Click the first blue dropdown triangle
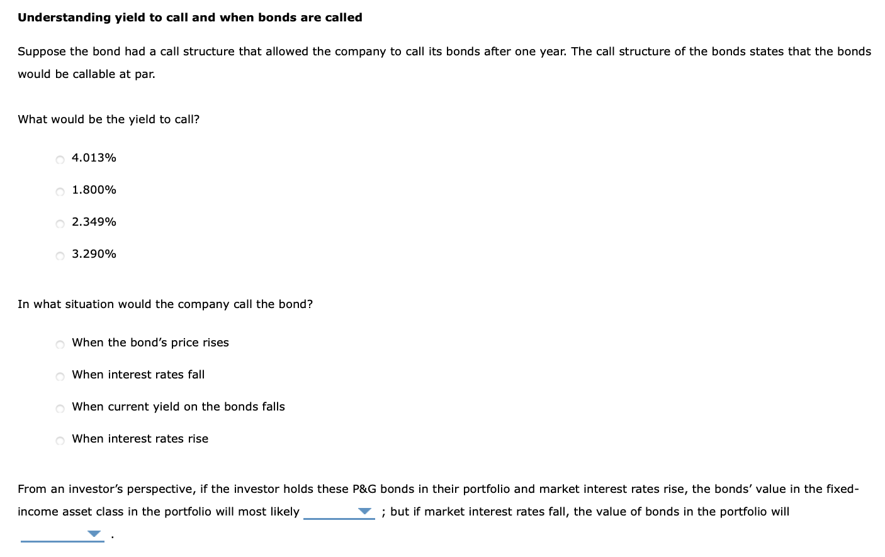The height and width of the screenshot is (557, 885). click(x=366, y=512)
